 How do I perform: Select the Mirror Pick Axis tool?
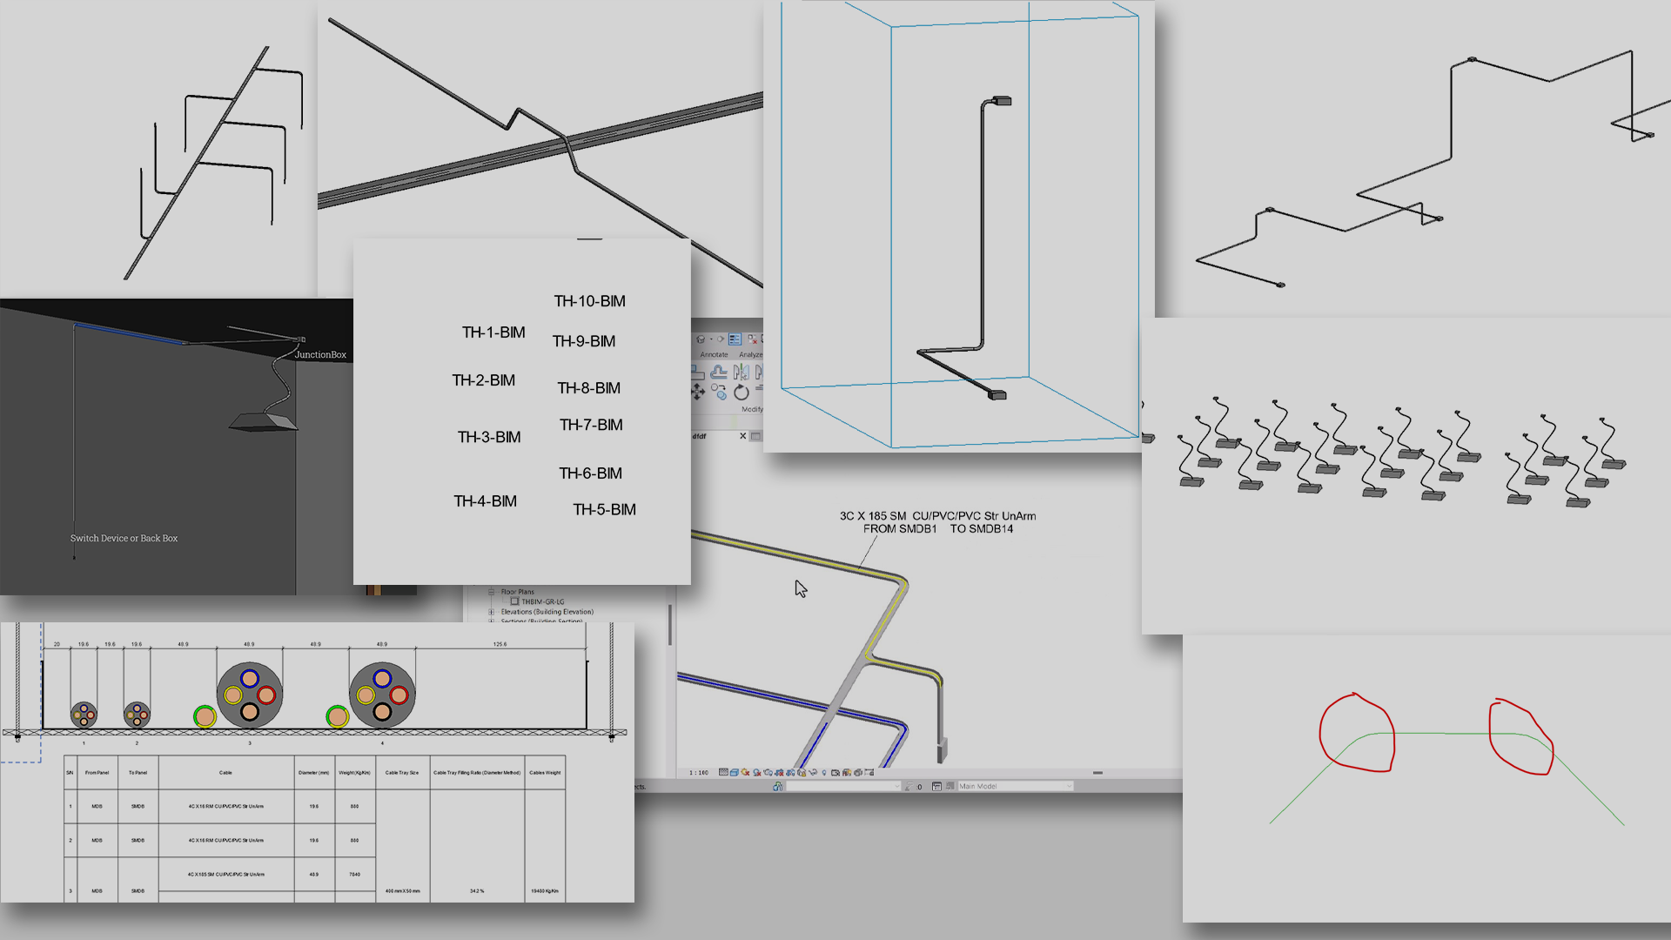point(742,372)
